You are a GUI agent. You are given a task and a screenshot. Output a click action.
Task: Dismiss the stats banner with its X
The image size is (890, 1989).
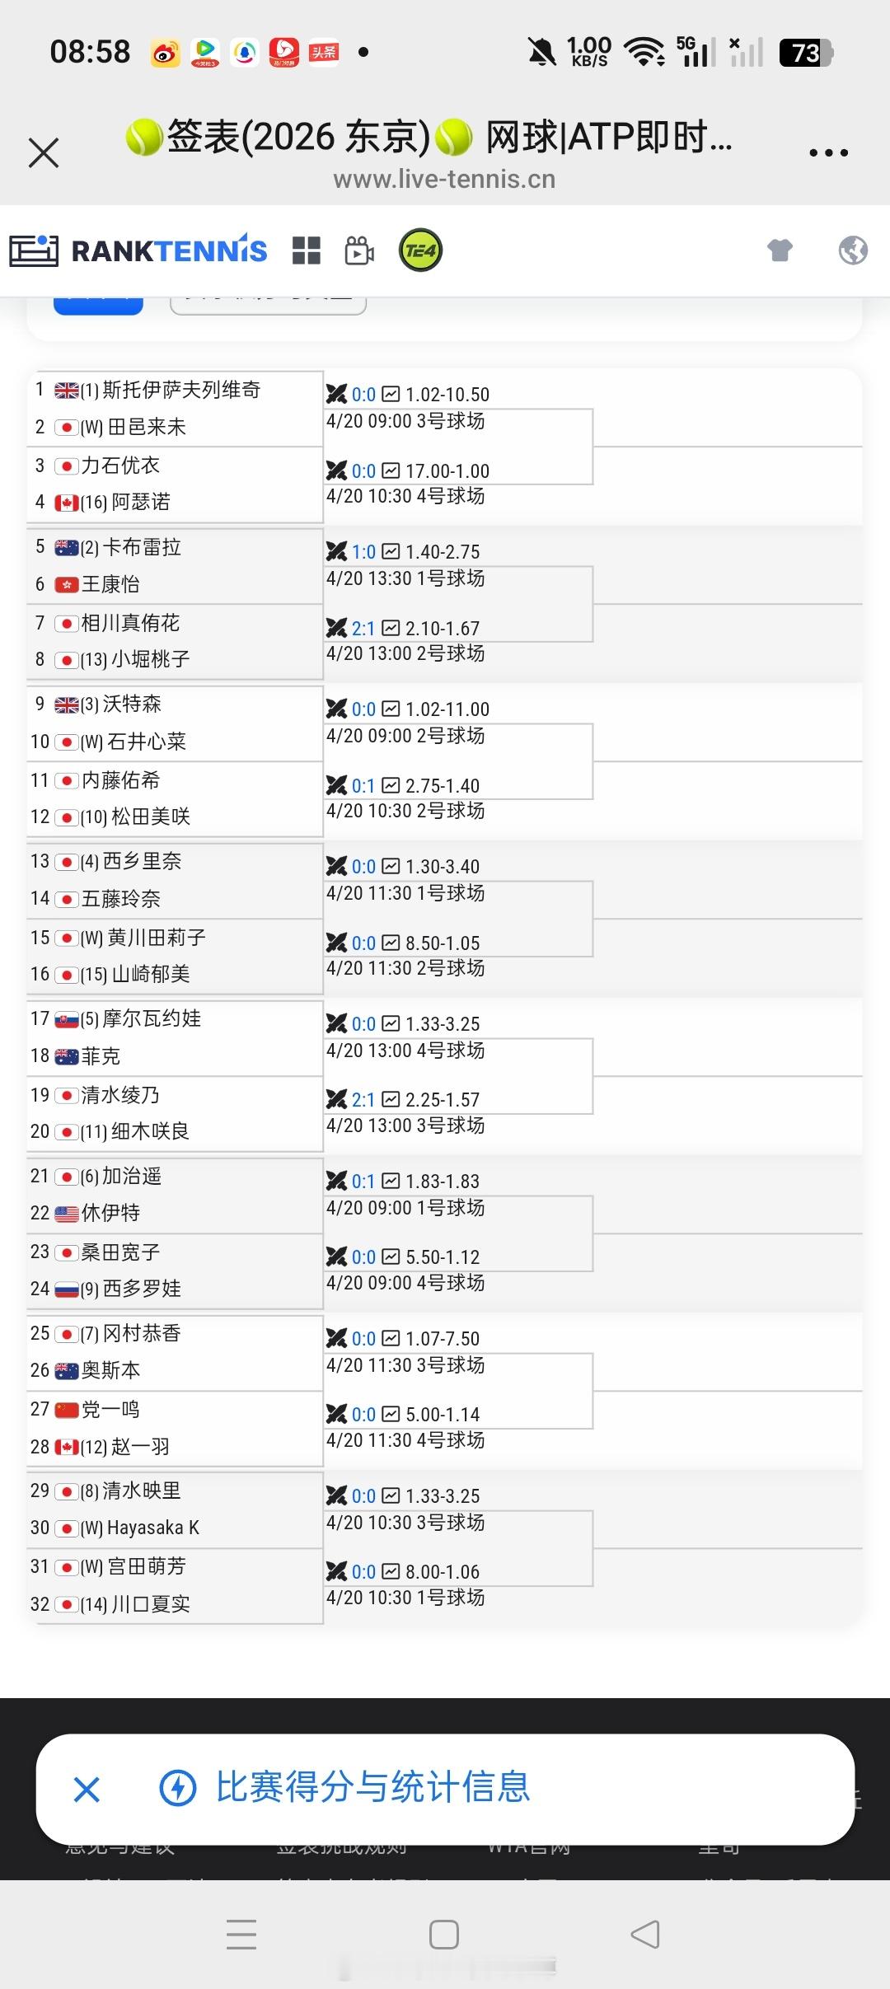pyautogui.click(x=87, y=1789)
